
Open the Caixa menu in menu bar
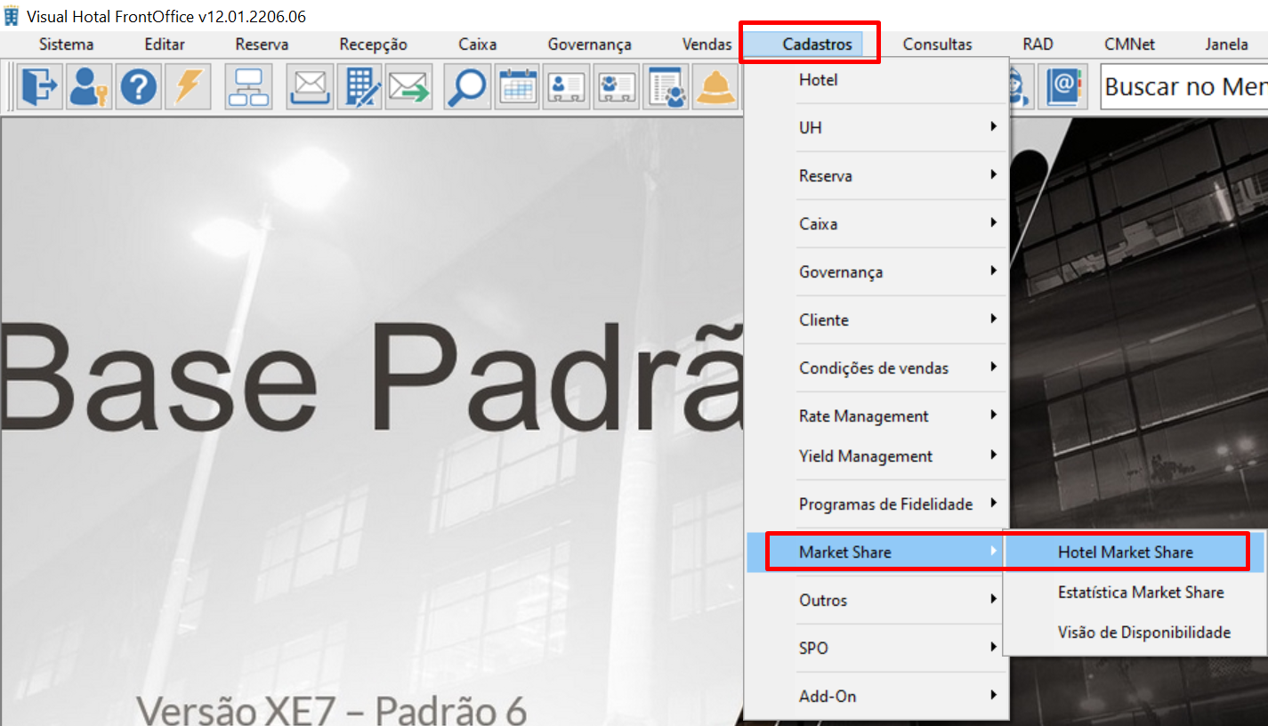click(x=478, y=44)
